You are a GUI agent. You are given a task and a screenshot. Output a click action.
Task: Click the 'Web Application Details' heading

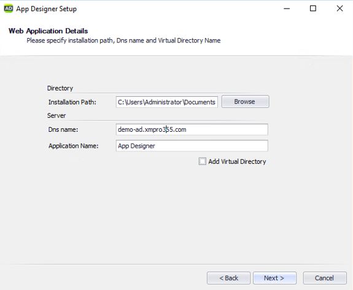pos(48,31)
